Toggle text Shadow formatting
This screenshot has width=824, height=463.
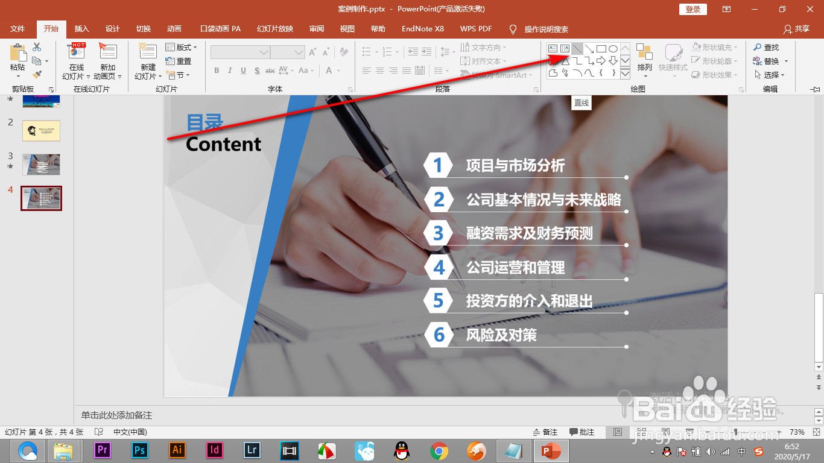(257, 71)
